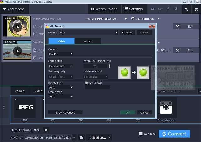Click the film icon in MajorGeeksTest row
The width and height of the screenshot is (201, 142).
(35, 34)
